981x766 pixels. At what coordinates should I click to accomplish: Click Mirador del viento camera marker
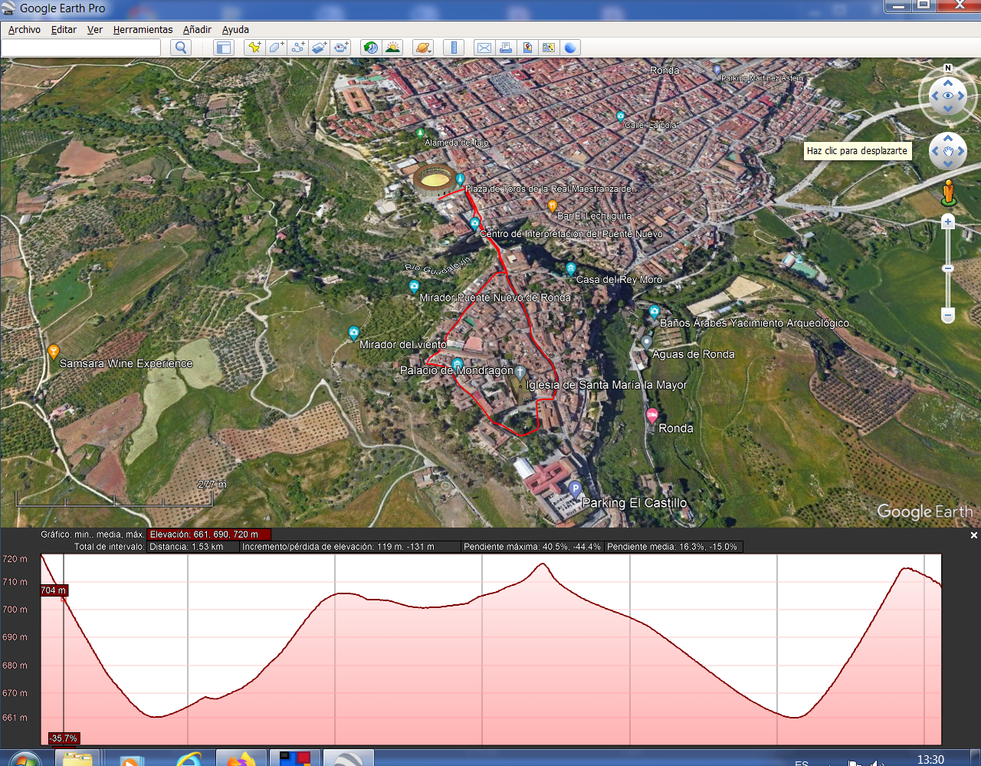(x=353, y=333)
